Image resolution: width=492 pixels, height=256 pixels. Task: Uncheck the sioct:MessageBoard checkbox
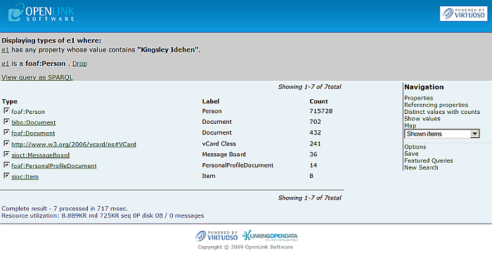(6, 154)
